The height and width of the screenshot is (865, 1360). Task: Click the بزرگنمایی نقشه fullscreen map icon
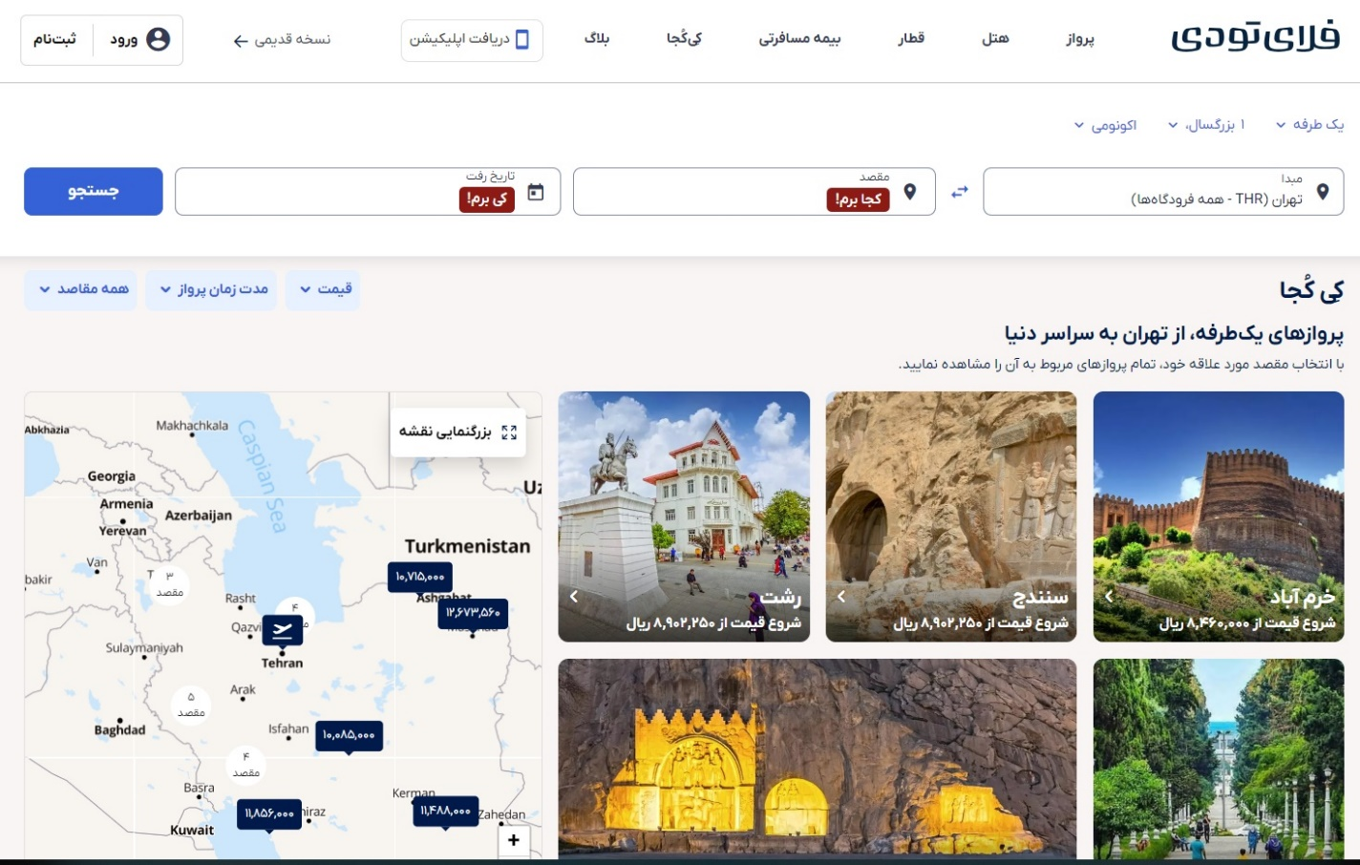click(510, 432)
